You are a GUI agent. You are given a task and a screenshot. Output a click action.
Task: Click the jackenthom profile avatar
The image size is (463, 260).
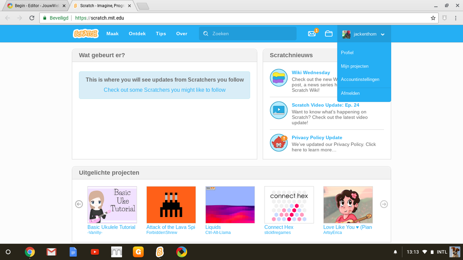[x=346, y=34]
